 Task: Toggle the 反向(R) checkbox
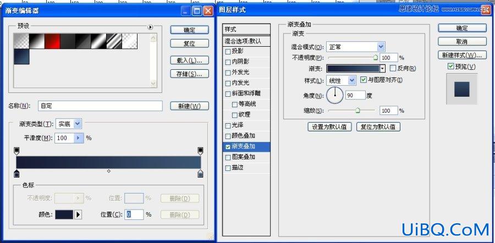click(393, 68)
